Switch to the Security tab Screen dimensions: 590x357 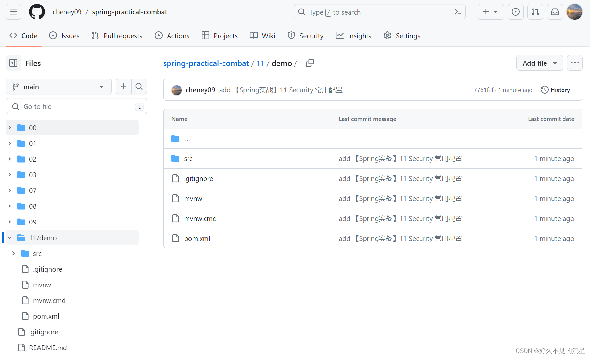(305, 36)
